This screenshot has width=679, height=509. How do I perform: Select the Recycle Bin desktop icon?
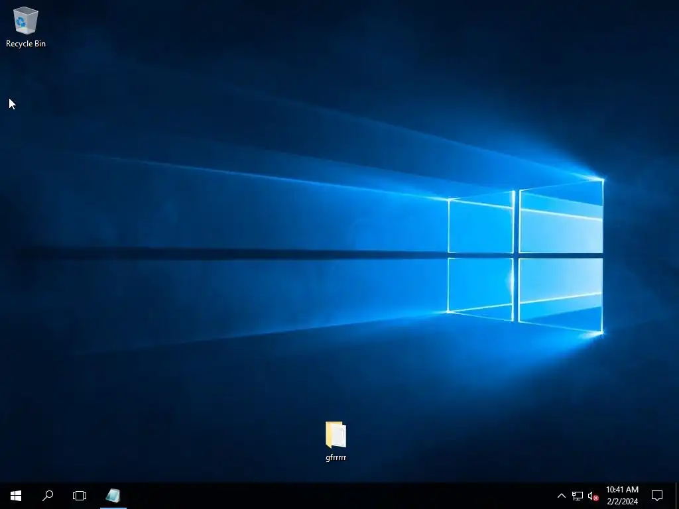26,27
